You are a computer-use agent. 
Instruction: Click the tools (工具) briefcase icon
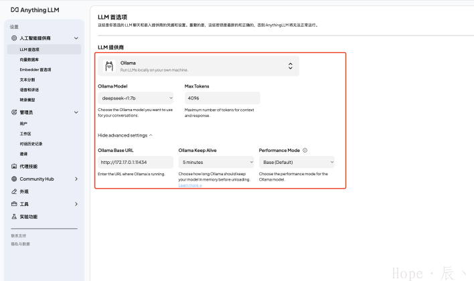point(14,204)
